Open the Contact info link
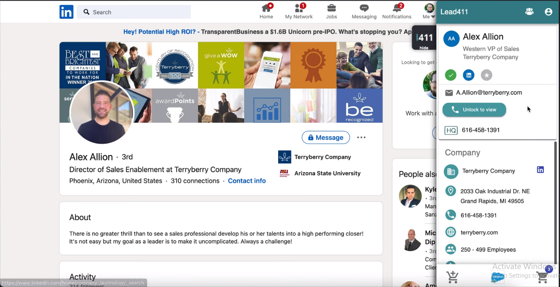 point(247,181)
